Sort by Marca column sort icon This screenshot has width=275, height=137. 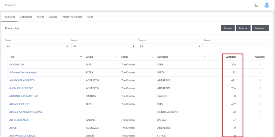(x=152, y=57)
